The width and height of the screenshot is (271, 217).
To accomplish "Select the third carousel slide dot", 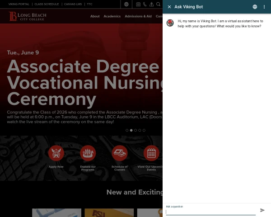I will click(x=135, y=130).
